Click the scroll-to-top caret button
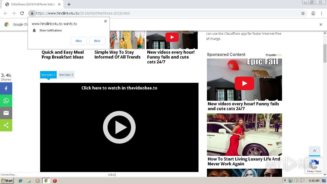 click(314, 151)
